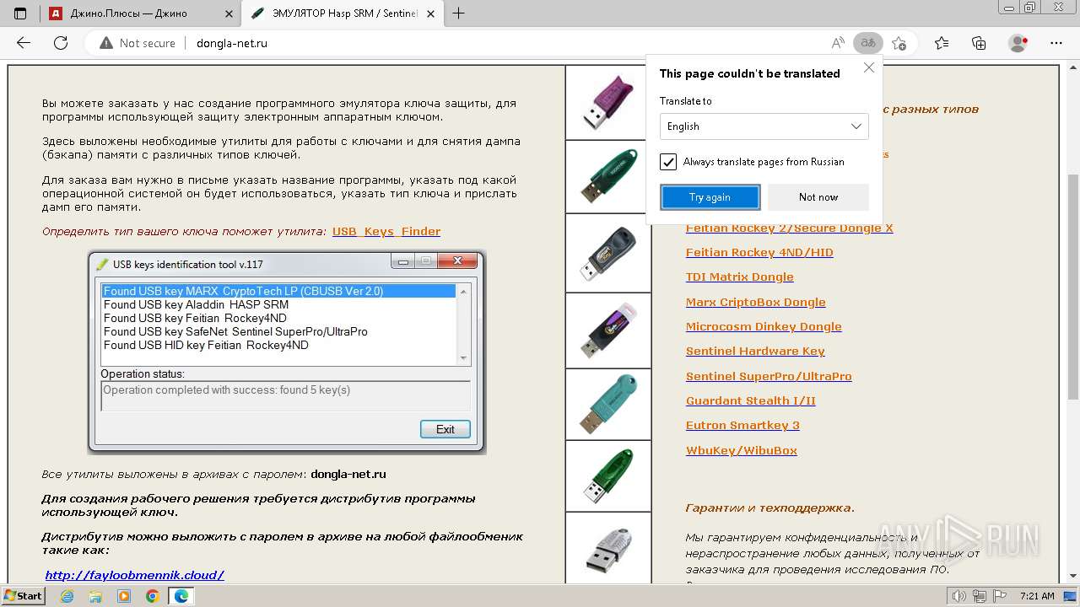Click the silver USB dongle thumbnail

(x=608, y=548)
